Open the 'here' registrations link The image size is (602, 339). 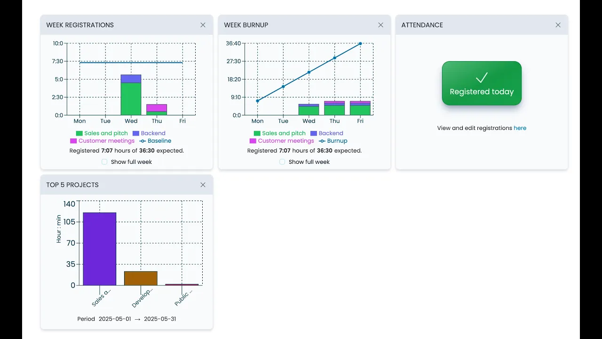point(520,128)
